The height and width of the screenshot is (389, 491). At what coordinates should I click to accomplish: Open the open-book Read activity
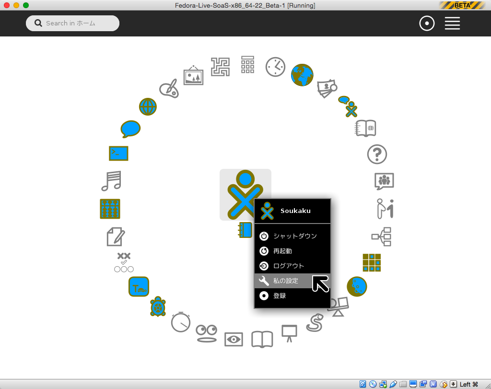coord(262,339)
